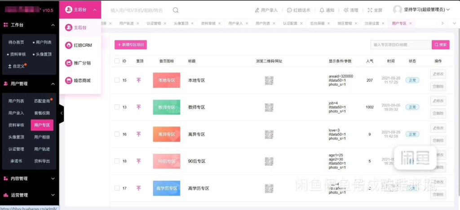The image size is (460, 210).
Task: Open 自定义 in the workbench section
Action: click(17, 66)
